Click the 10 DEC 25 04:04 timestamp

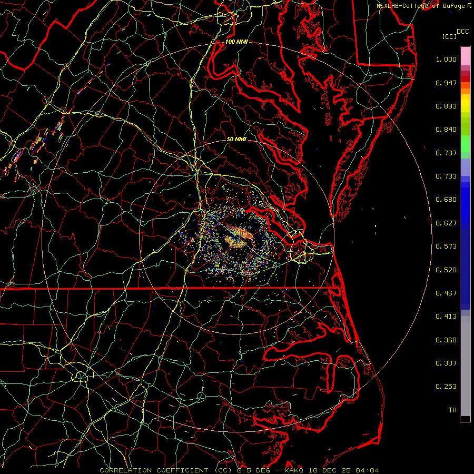tap(343, 470)
